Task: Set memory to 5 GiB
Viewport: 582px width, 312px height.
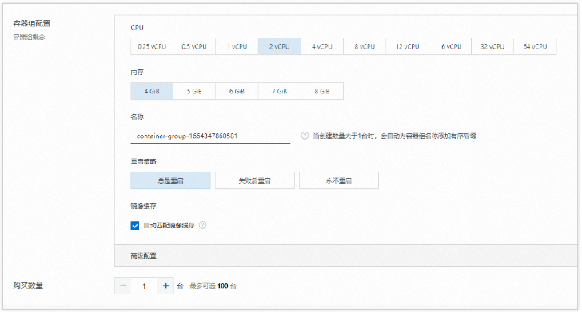Action: [194, 91]
